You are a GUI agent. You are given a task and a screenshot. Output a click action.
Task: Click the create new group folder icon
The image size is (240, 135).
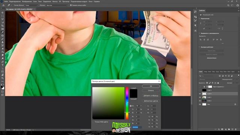coord(229,129)
